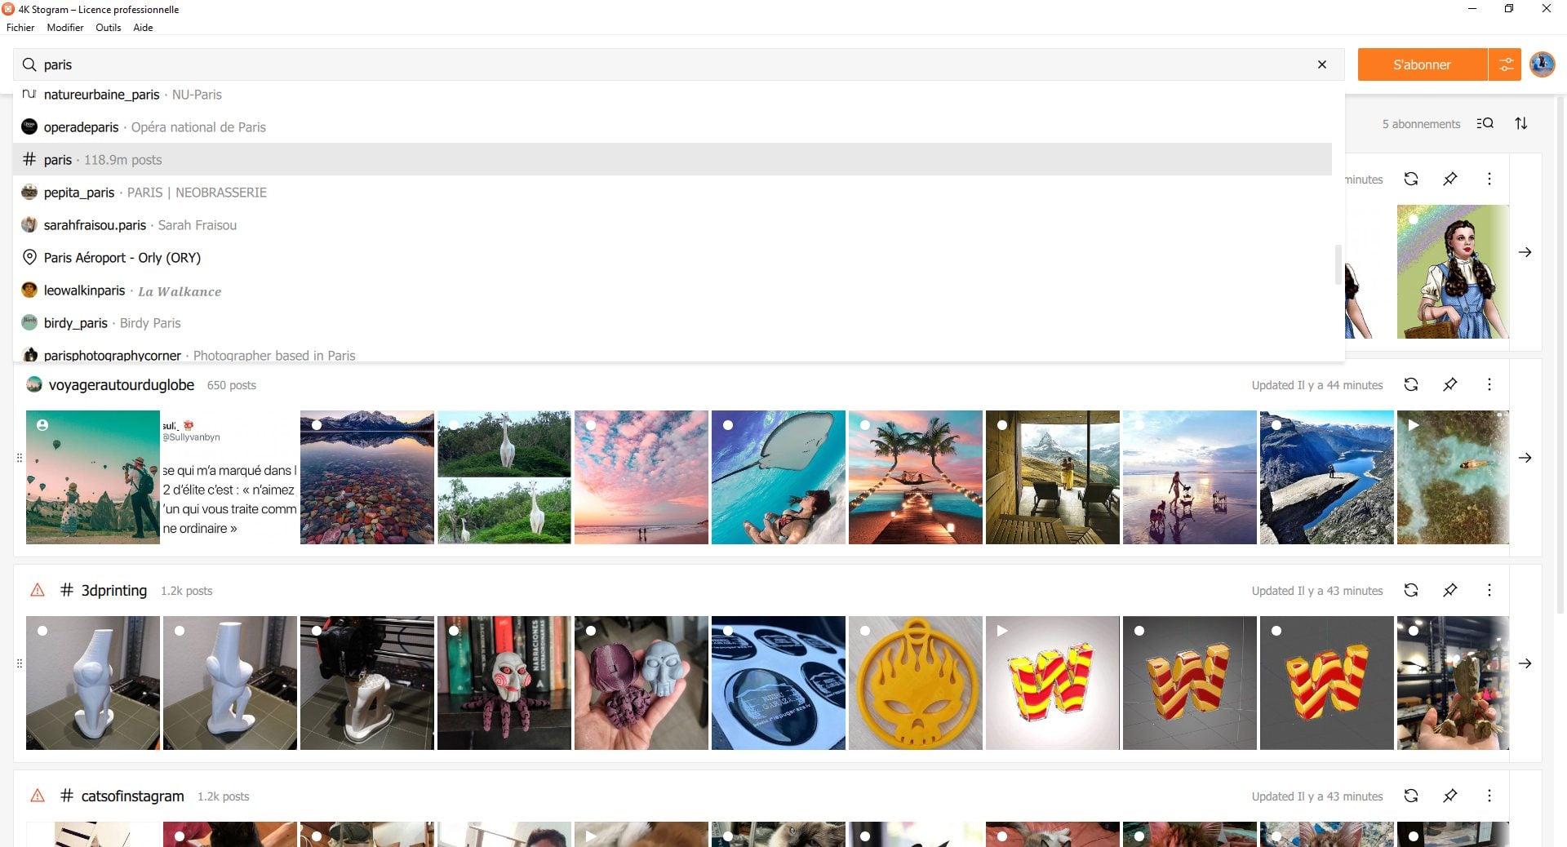1567x847 pixels.
Task: Refresh the voyagerautourduglobe subscription
Action: tap(1411, 384)
